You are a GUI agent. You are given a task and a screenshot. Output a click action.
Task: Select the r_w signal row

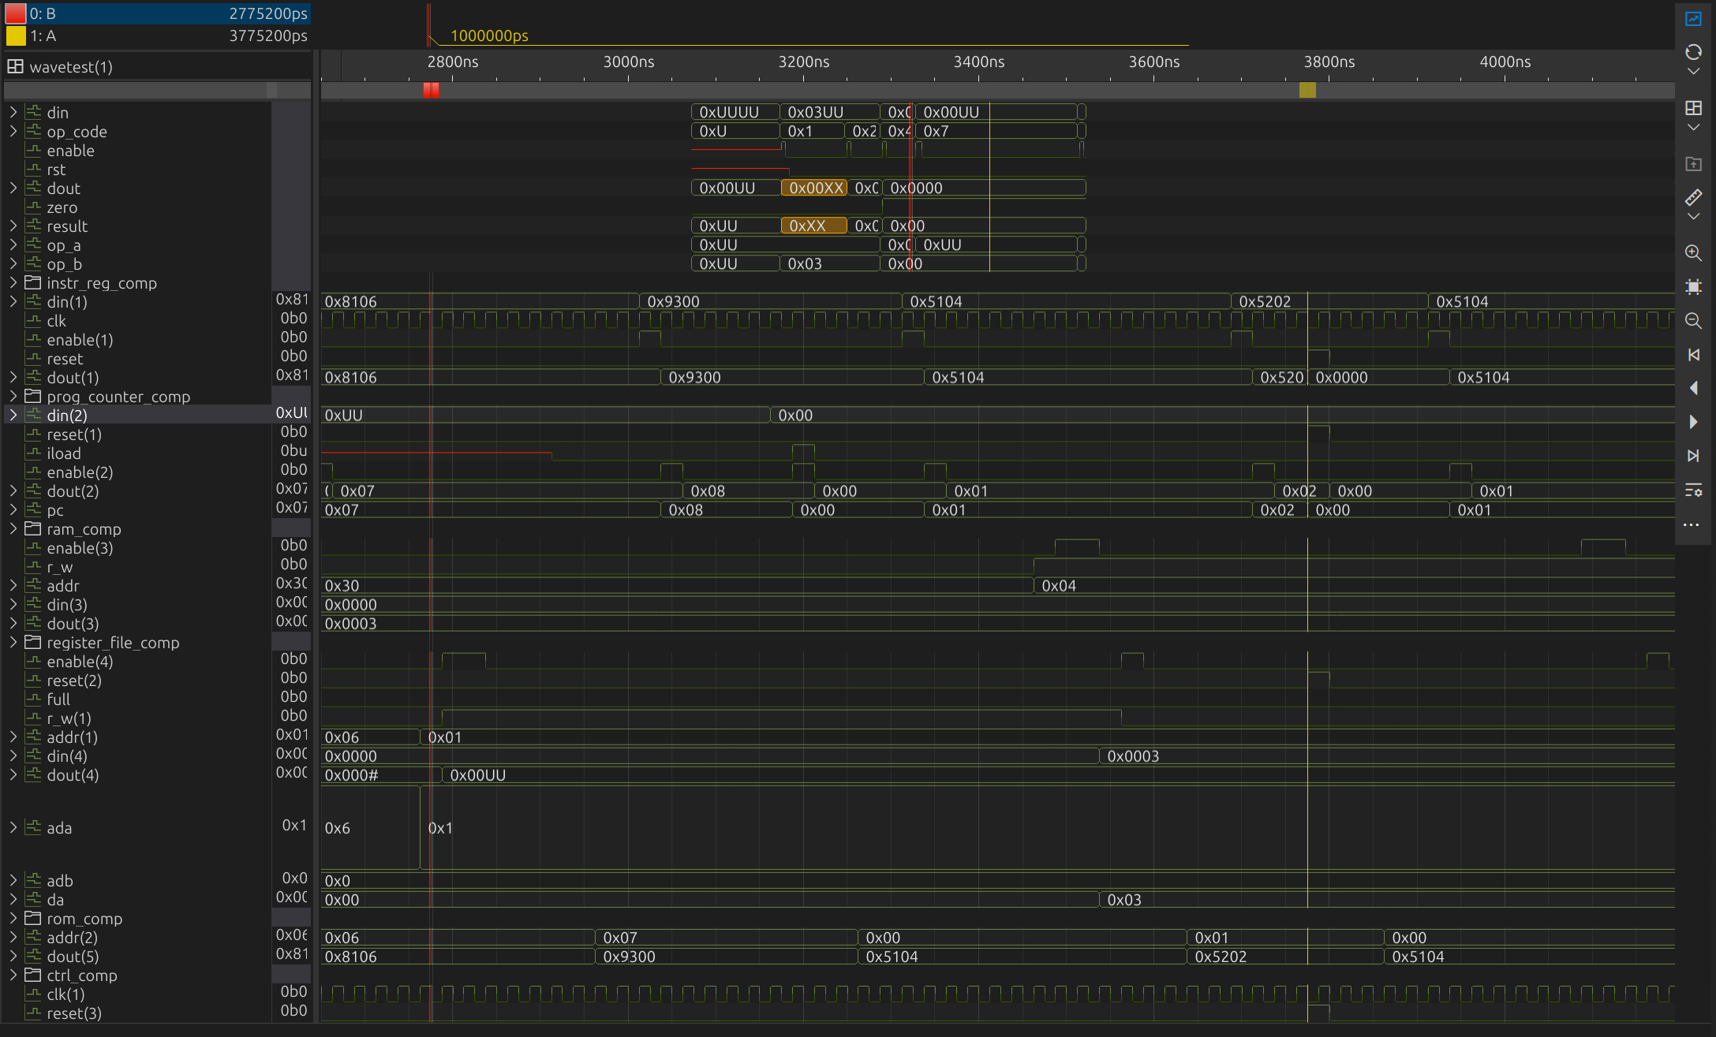coord(137,567)
